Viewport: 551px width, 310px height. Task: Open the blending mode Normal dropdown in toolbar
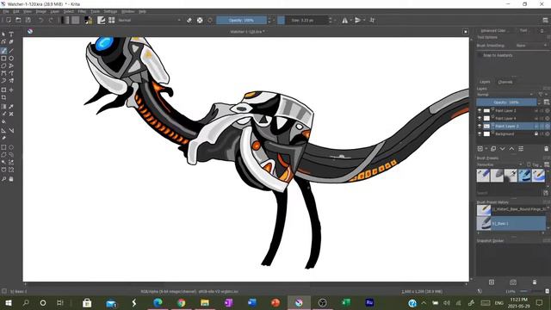149,20
